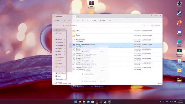Screen dimensions: 185x104
Task: Select OneDrive in the navigation pane
Action: pyautogui.click(x=59, y=33)
